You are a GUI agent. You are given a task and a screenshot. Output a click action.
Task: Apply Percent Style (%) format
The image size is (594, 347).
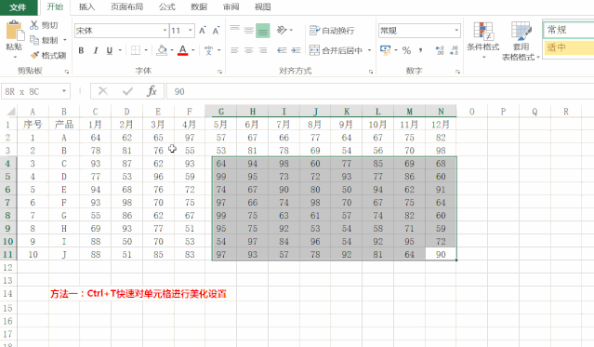(x=406, y=50)
